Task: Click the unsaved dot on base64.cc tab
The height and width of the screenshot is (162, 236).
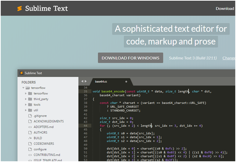Action: pyautogui.click(x=126, y=82)
